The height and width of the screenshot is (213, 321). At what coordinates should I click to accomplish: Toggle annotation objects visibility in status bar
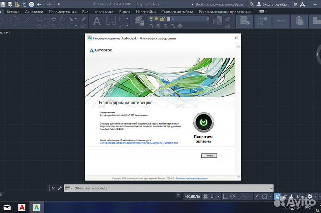[277, 196]
